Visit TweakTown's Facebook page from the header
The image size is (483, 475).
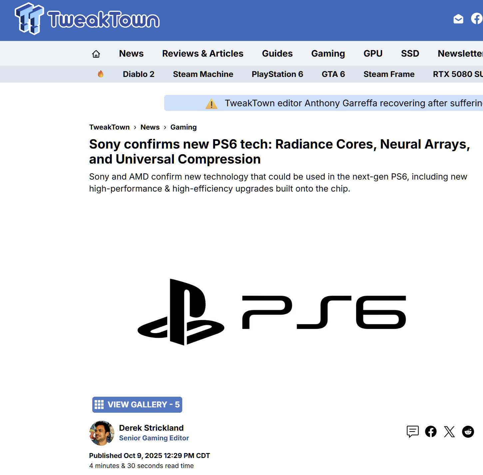tap(477, 18)
